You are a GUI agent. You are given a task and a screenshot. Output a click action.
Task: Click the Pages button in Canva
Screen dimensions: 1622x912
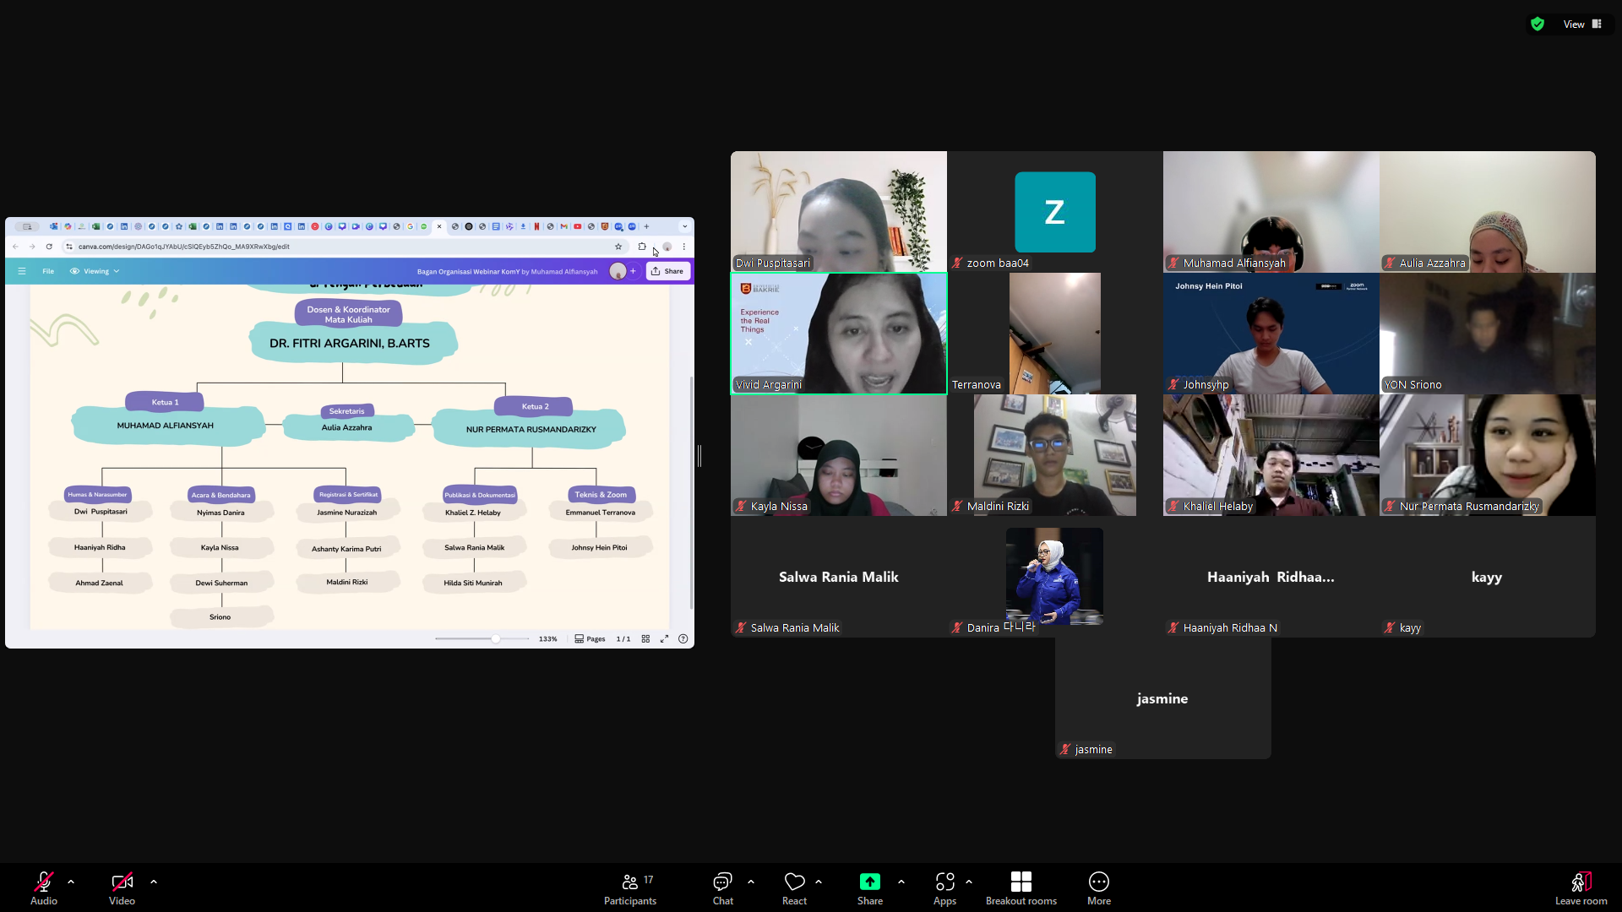[590, 639]
